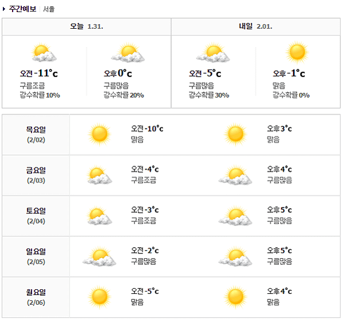Click Sunday 2/05 morning cloudy icon
Image resolution: width=344 pixels, height=322 pixels.
click(99, 256)
